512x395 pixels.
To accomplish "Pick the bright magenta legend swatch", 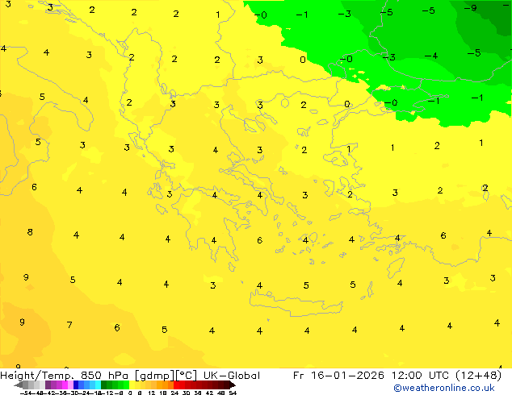I will pyautogui.click(x=65, y=385).
